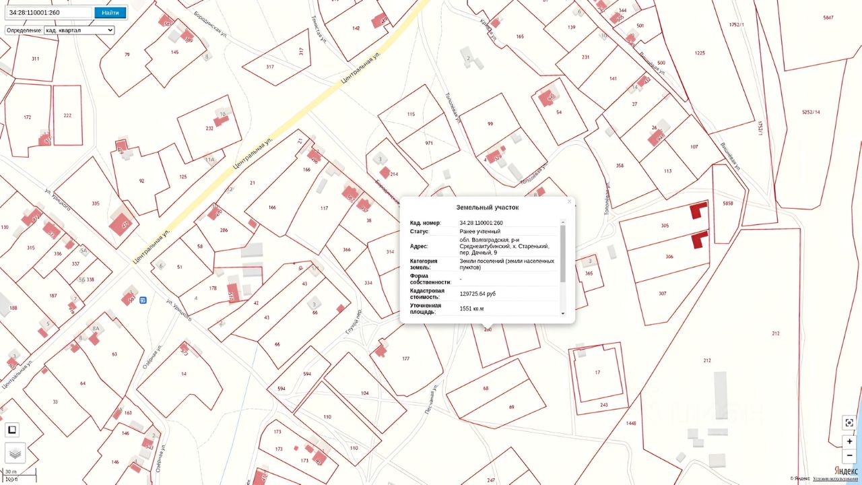Click land parcel 69
Viewport: 862px width, 485px height.
[511, 407]
